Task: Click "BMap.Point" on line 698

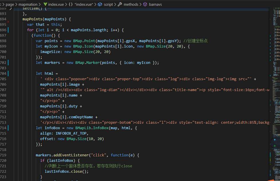Action: pos(84,41)
